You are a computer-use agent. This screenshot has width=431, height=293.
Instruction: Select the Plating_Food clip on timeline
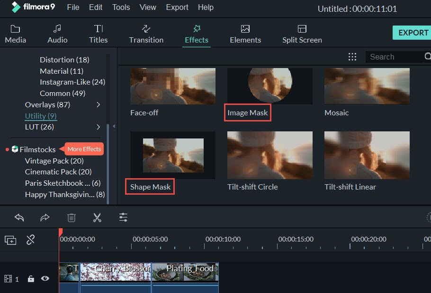coord(185,277)
